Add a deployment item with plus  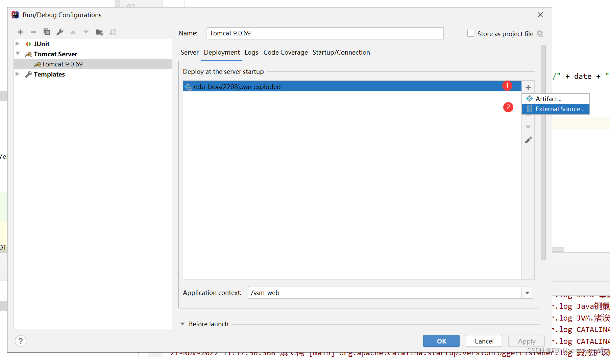point(528,88)
